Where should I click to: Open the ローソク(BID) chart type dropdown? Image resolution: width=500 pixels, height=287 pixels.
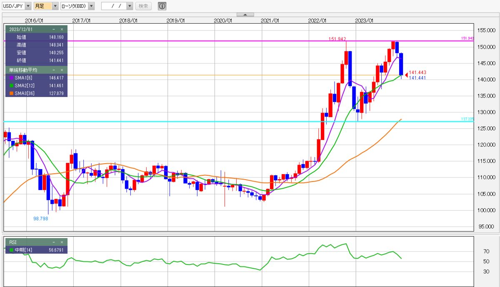coord(92,6)
